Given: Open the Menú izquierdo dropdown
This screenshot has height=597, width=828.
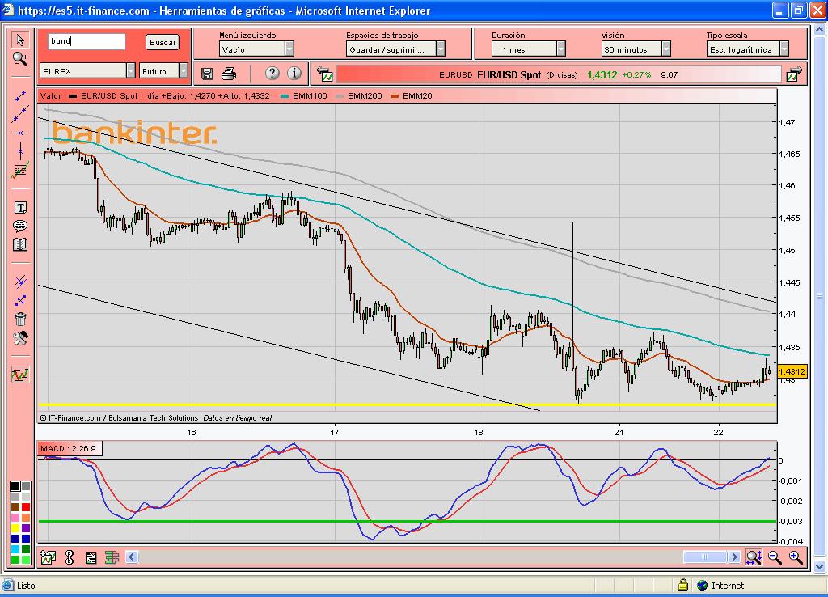Looking at the screenshot, I should click(289, 49).
